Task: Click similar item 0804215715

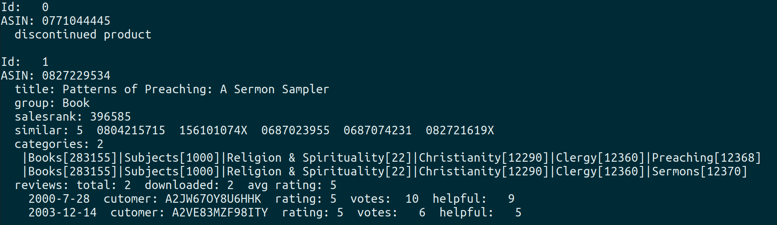Action: tap(131, 130)
